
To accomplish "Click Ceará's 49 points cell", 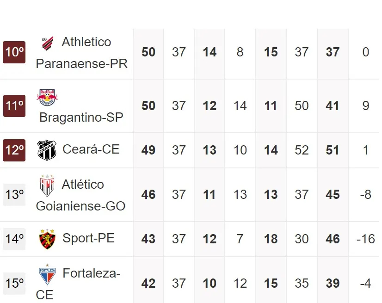I will coord(148,150).
